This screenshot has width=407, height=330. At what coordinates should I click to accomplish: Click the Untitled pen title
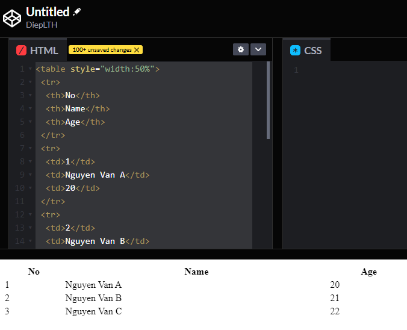48,12
